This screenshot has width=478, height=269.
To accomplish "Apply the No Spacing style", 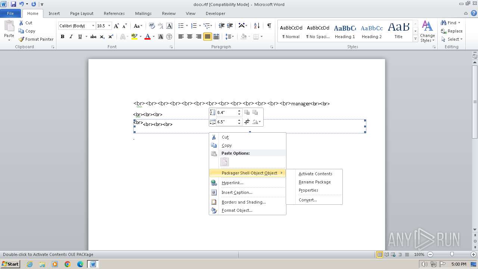I will pos(318,31).
